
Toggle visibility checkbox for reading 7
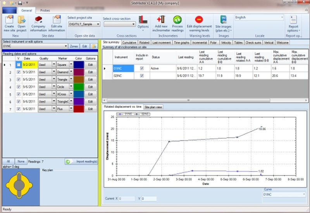(x=19, y=109)
